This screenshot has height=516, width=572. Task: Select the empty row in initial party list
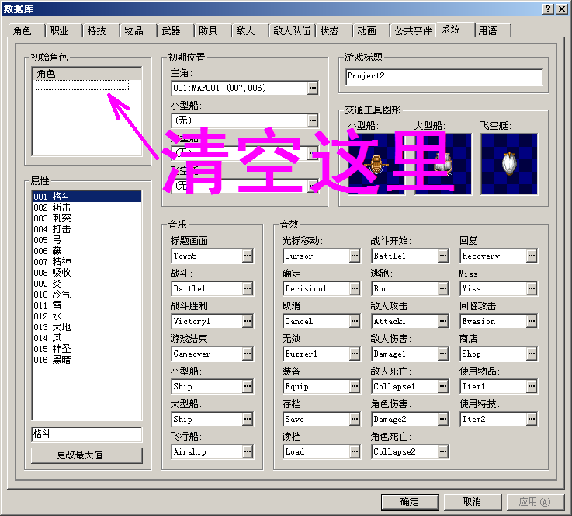82,85
